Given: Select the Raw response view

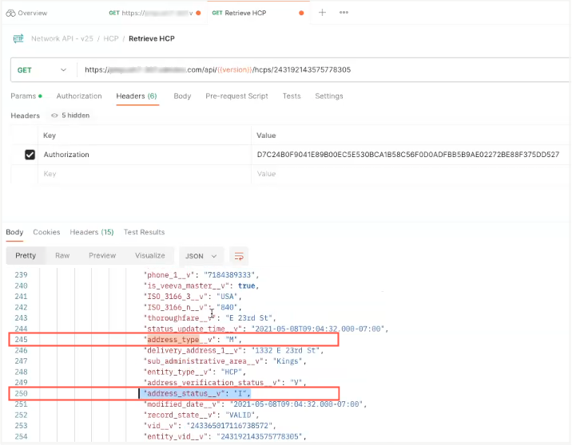Looking at the screenshot, I should (x=62, y=256).
